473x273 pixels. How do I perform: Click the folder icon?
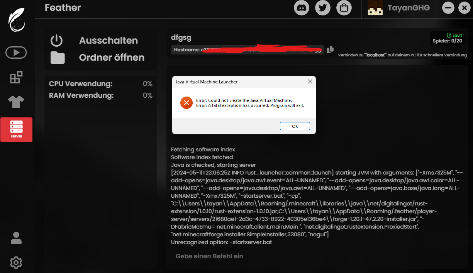pos(58,58)
